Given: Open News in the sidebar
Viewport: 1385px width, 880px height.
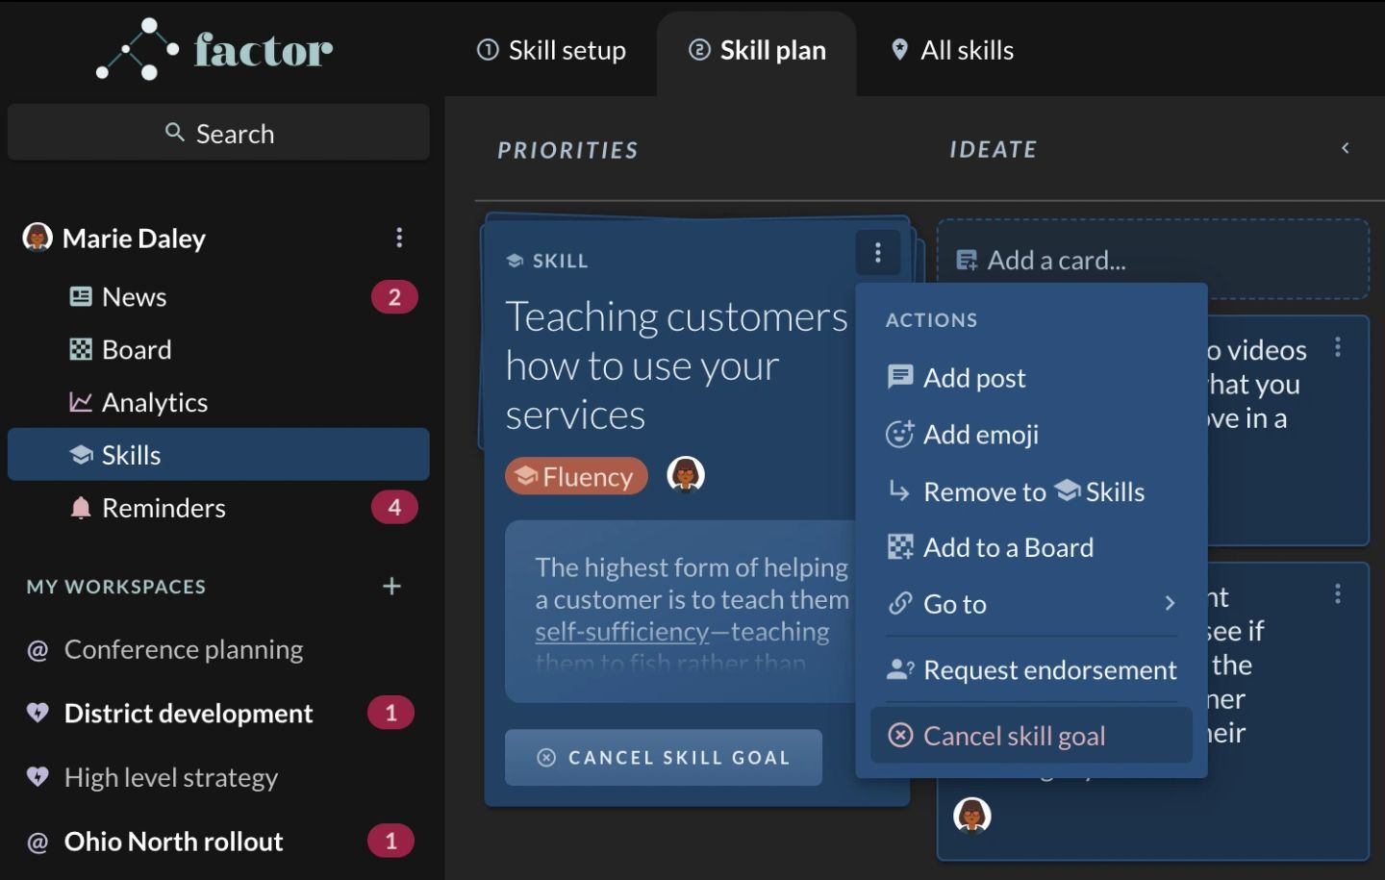Looking at the screenshot, I should click(x=218, y=297).
